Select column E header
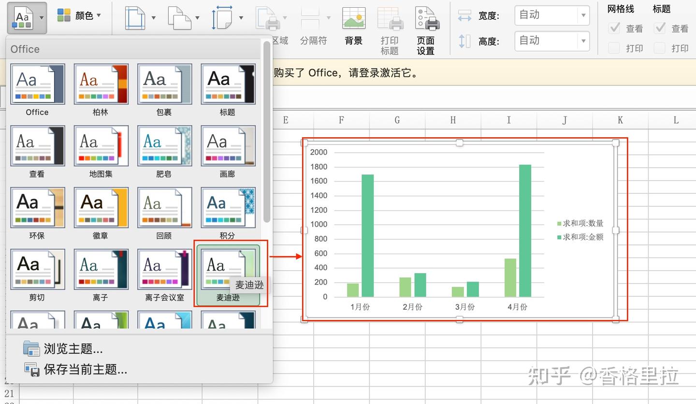Viewport: 696px width, 404px height. click(286, 120)
